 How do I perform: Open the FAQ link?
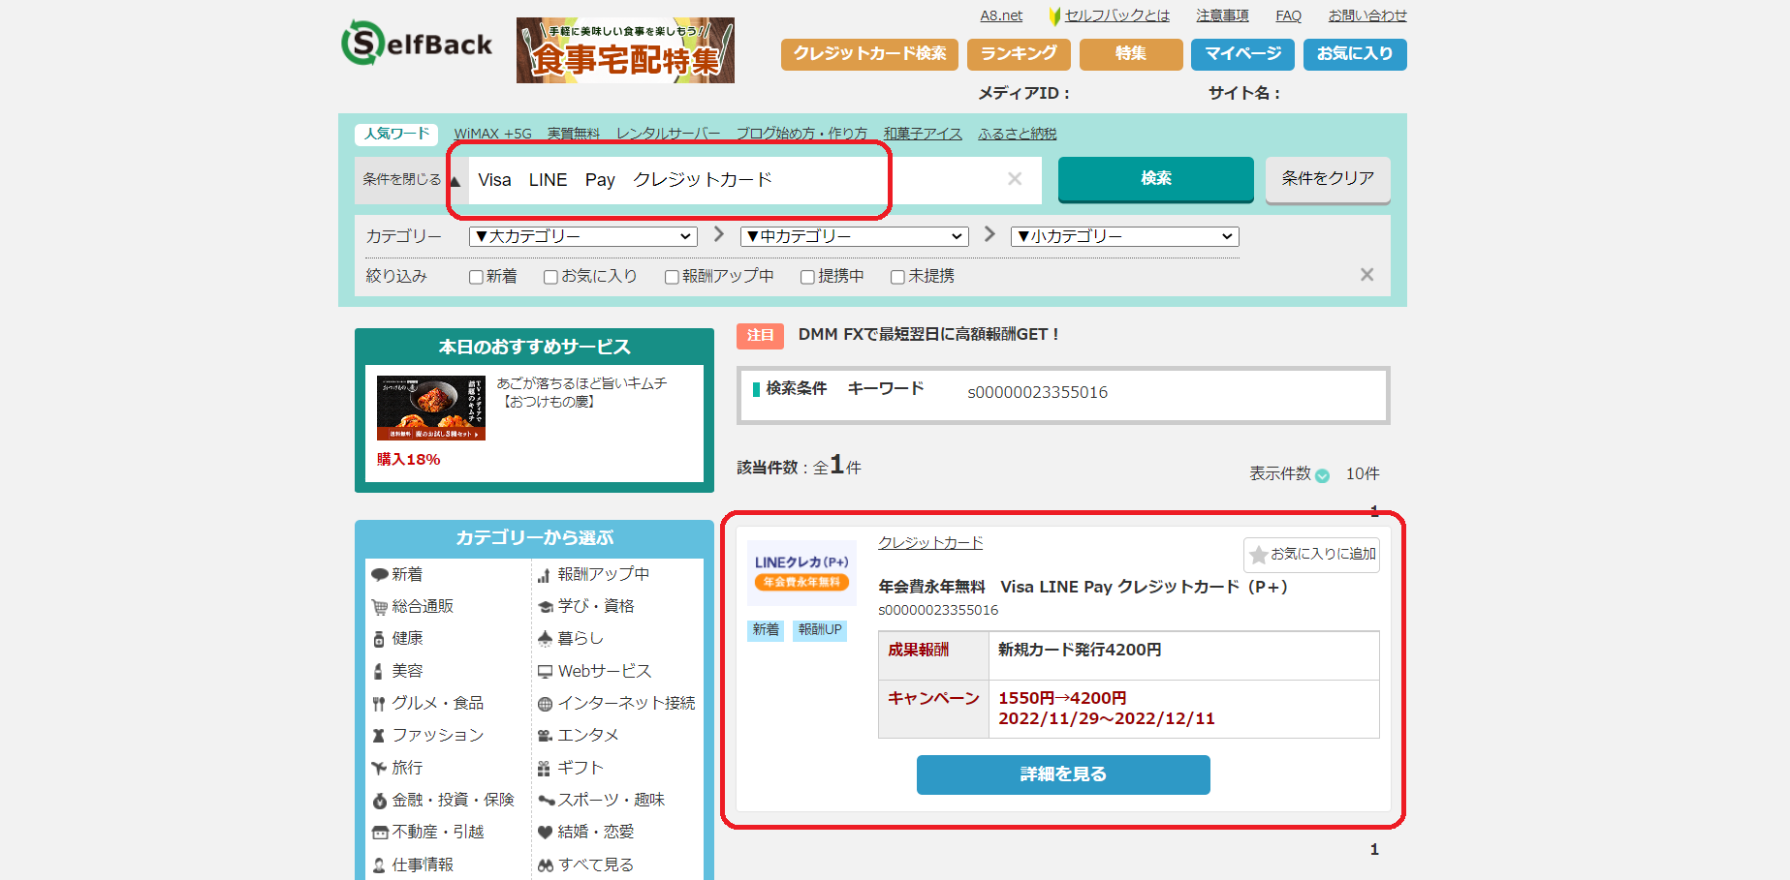tap(1288, 15)
